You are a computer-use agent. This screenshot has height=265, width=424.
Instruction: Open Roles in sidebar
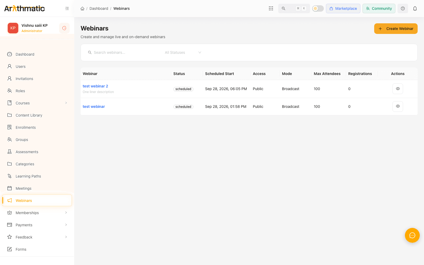coord(37,91)
